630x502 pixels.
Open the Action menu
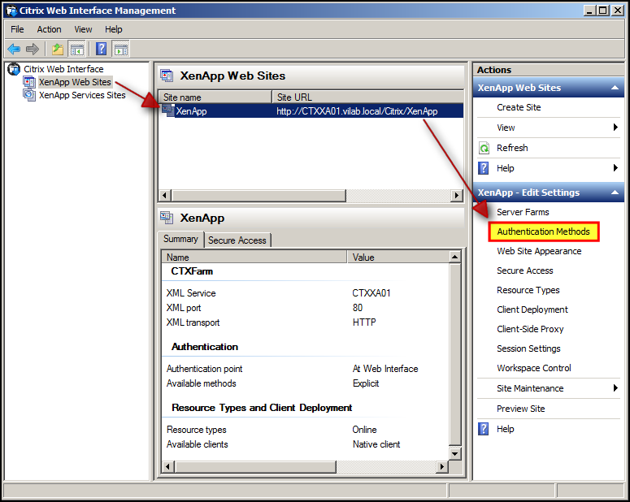[x=49, y=29]
